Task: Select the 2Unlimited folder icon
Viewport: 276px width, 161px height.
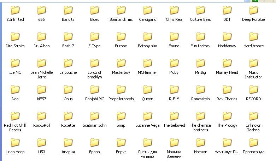Action: click(15, 10)
